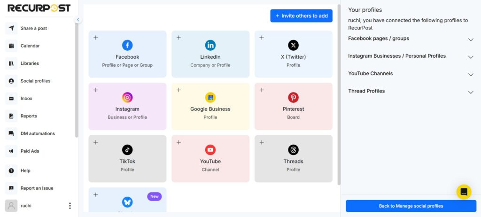Click the Instagram logo icon
481x217 pixels.
point(127,97)
